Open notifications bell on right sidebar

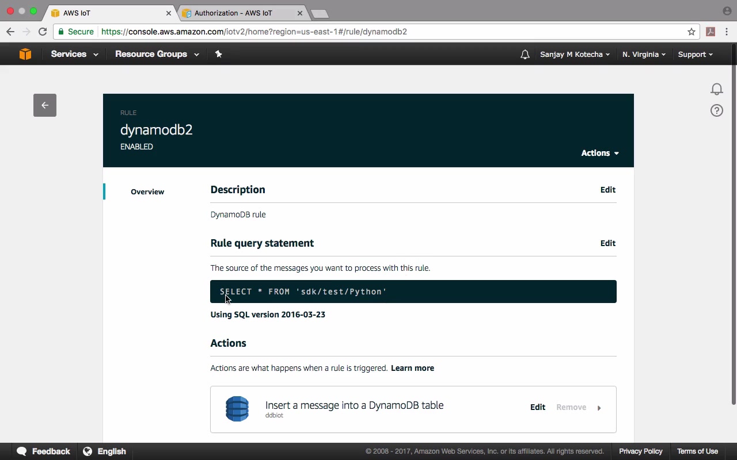click(716, 89)
